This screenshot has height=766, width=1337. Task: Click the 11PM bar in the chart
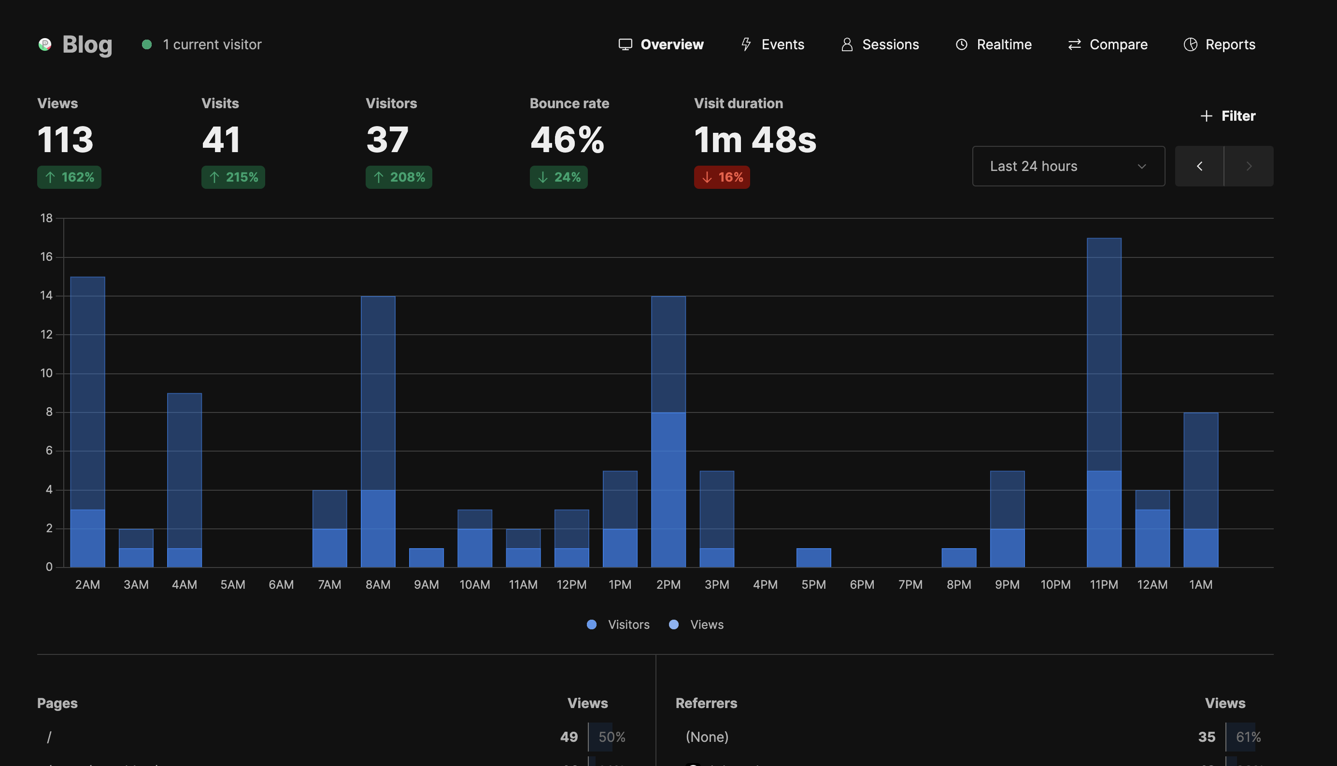pyautogui.click(x=1104, y=402)
